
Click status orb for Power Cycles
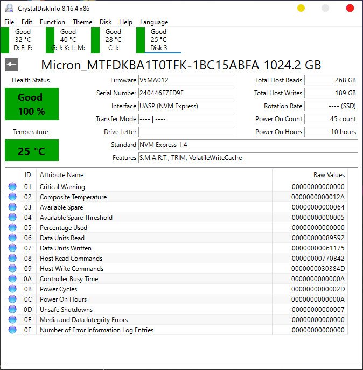(12, 289)
